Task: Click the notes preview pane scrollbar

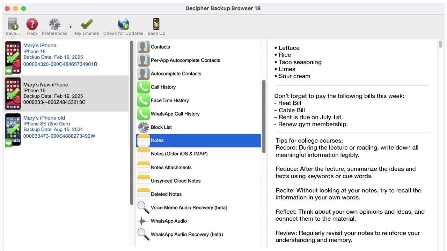Action: click(x=440, y=45)
